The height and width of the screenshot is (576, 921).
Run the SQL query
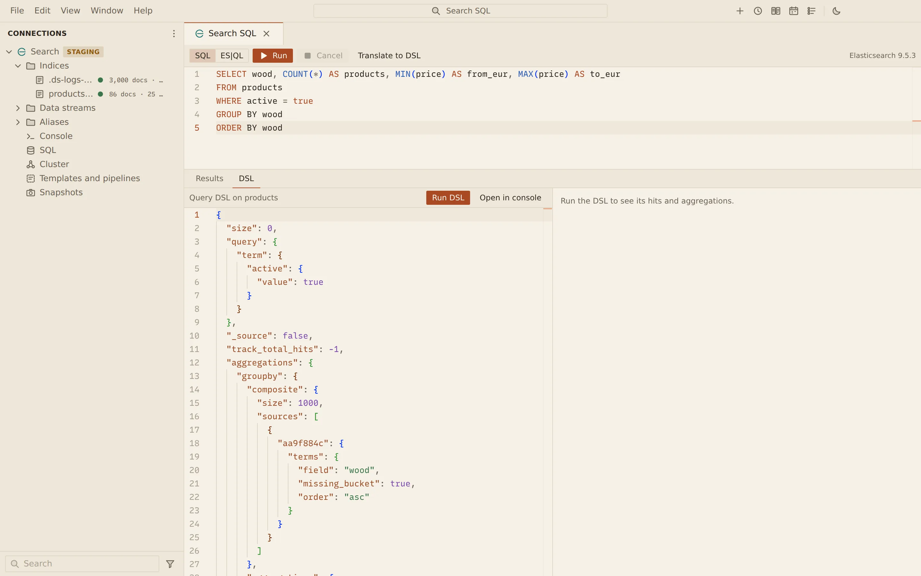click(272, 56)
